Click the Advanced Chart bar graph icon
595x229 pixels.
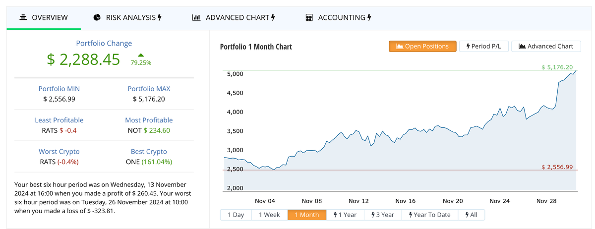pyautogui.click(x=196, y=17)
